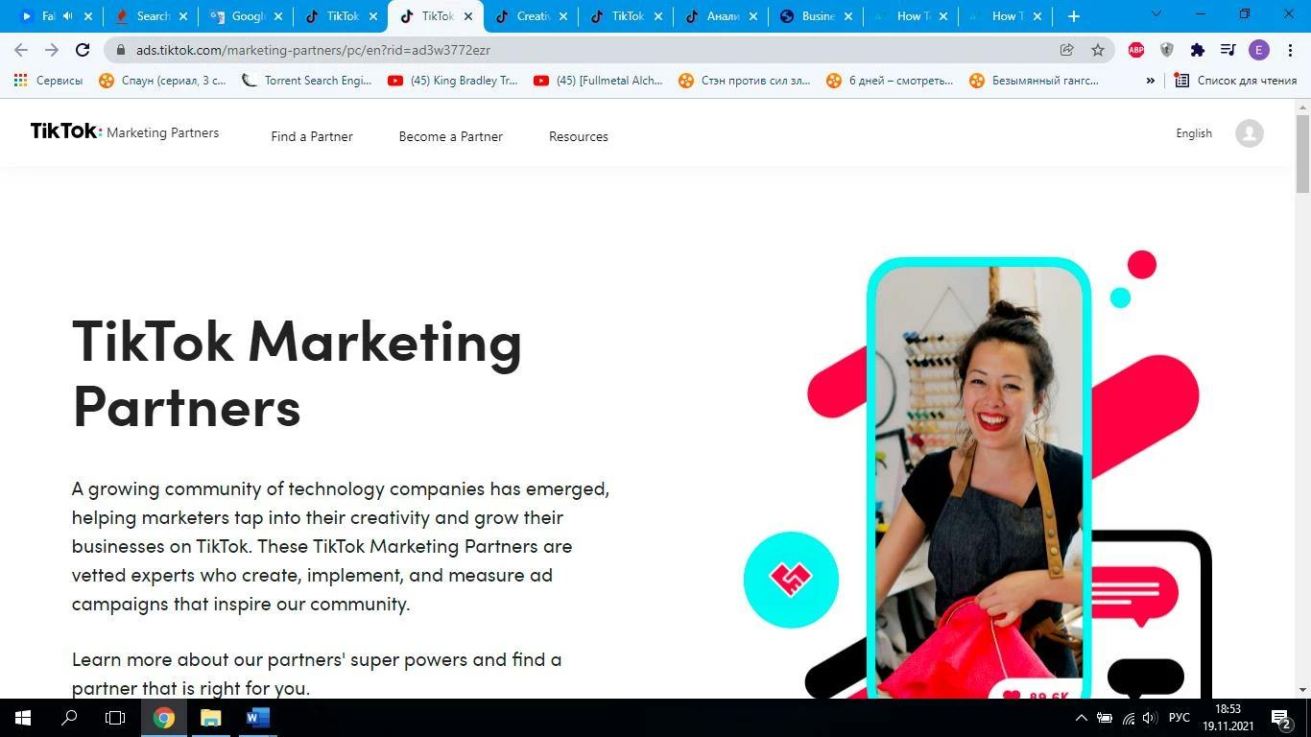Viewport: 1311px width, 737px height.
Task: Open the ABP Adblock Plus extension
Action: 1136,50
